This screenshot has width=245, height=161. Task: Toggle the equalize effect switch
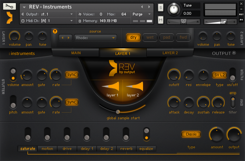[147, 134]
